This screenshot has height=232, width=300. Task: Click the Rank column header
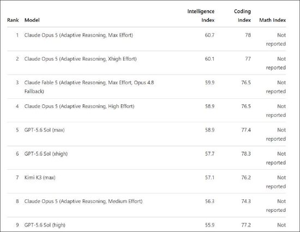point(13,20)
